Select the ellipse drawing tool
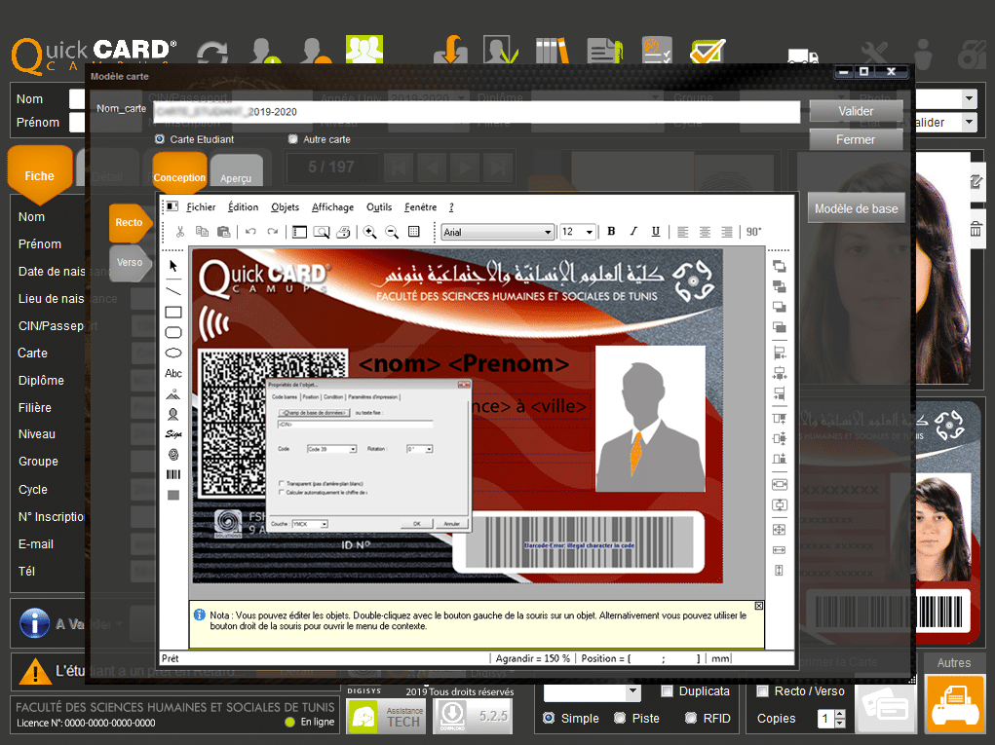Viewport: 995px width, 745px height. [173, 353]
